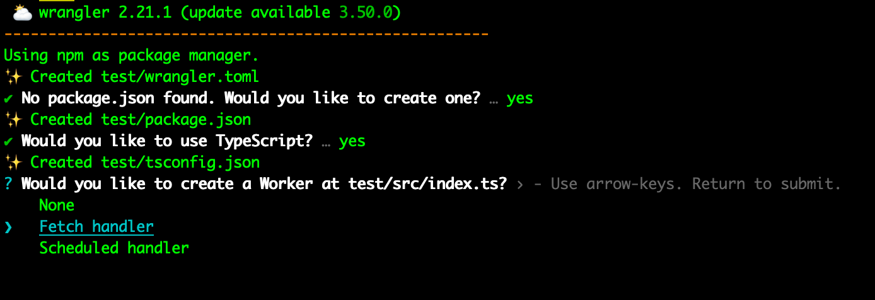
Task: Click ellipsis before TypeScript yes answer
Action: click(x=326, y=141)
